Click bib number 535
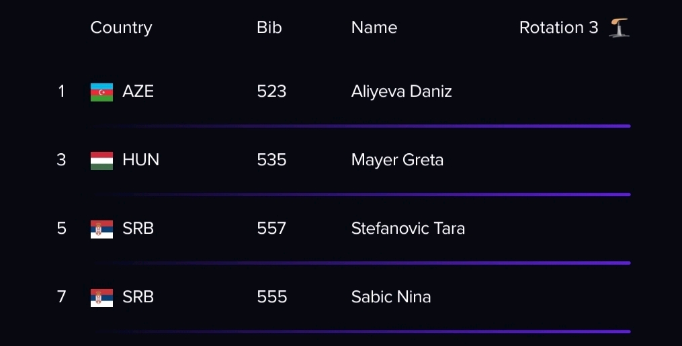This screenshot has height=346, width=682. click(x=272, y=161)
